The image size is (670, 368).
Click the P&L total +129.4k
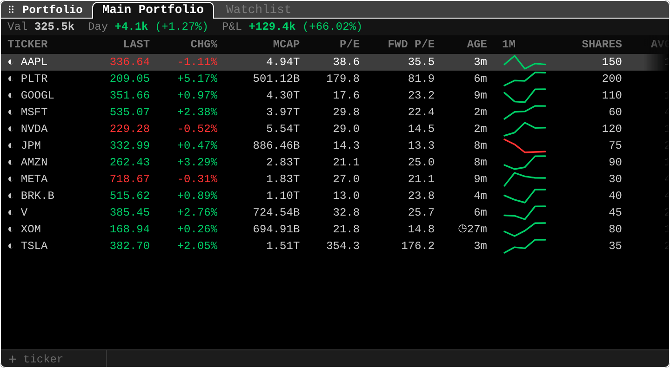(x=272, y=26)
